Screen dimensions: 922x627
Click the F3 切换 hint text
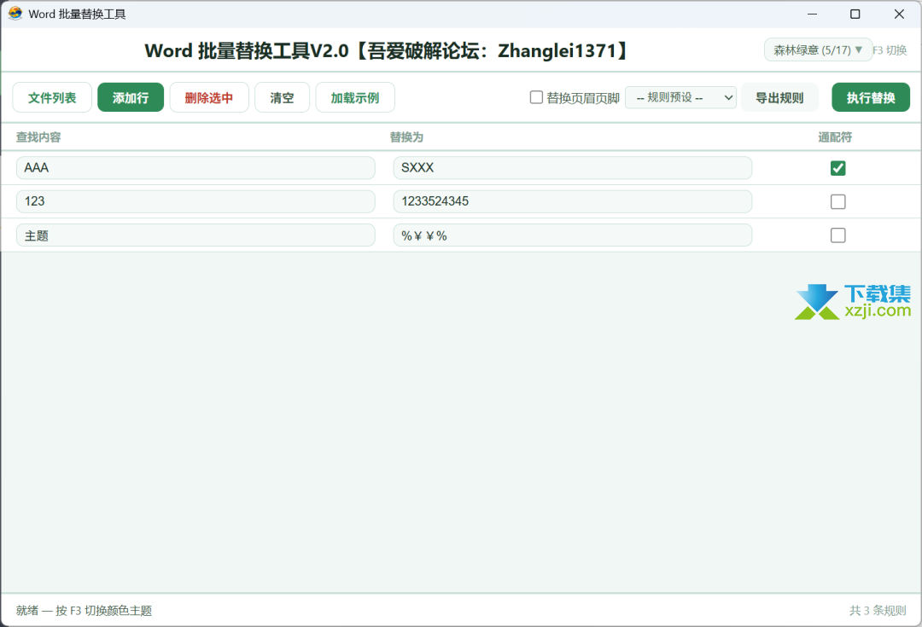point(890,50)
